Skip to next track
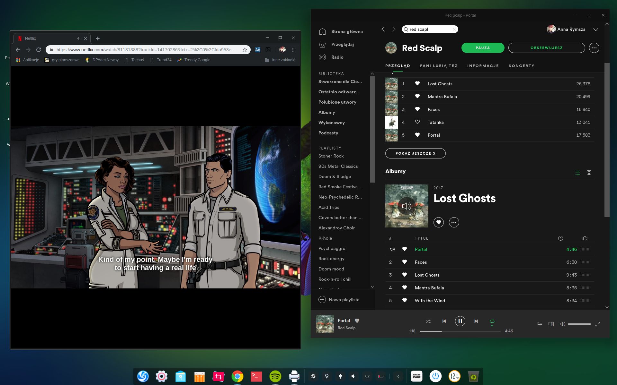 pyautogui.click(x=476, y=321)
